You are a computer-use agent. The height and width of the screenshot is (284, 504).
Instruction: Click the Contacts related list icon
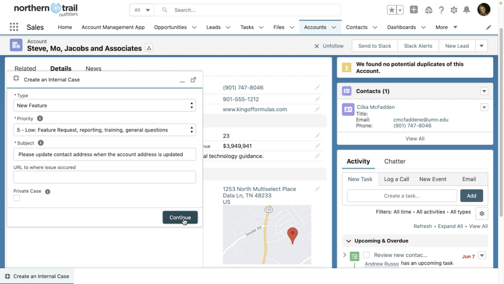tap(347, 91)
